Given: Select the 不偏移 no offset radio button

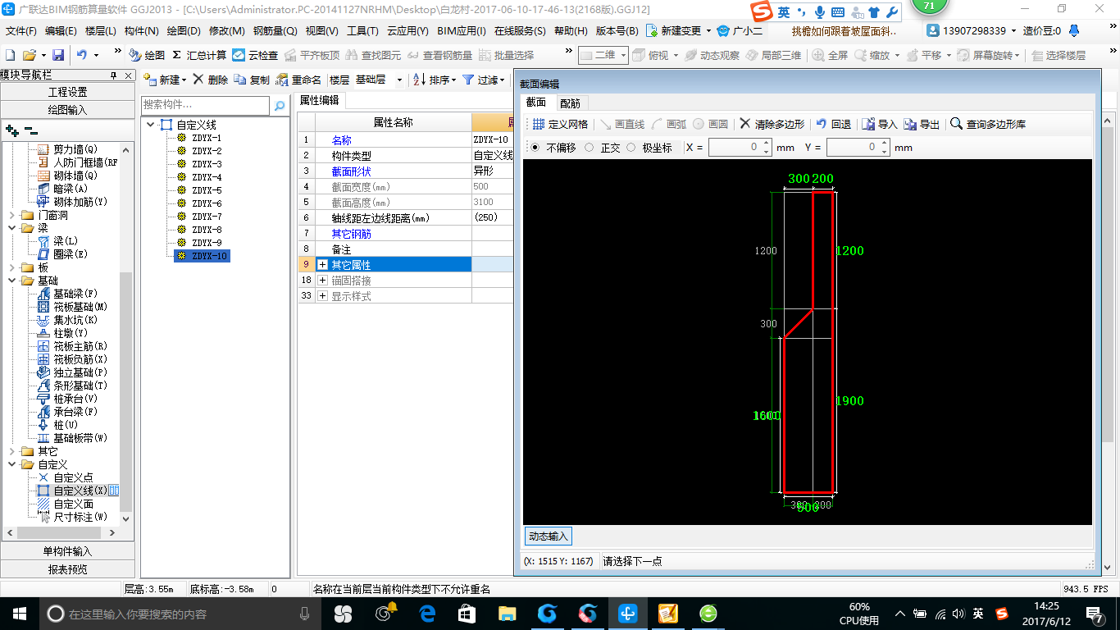Looking at the screenshot, I should [535, 148].
